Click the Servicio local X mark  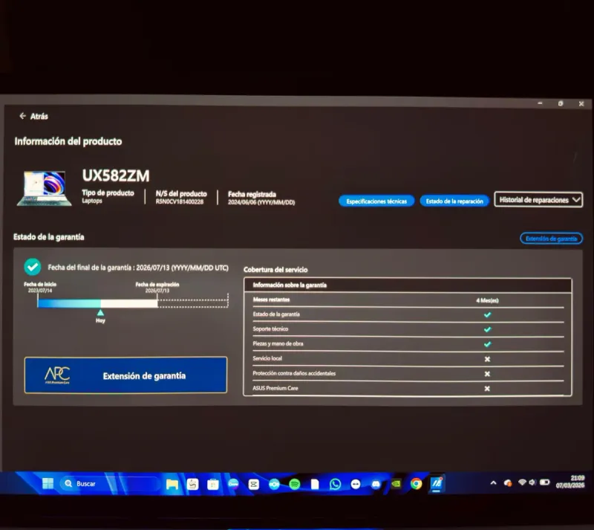click(x=487, y=359)
